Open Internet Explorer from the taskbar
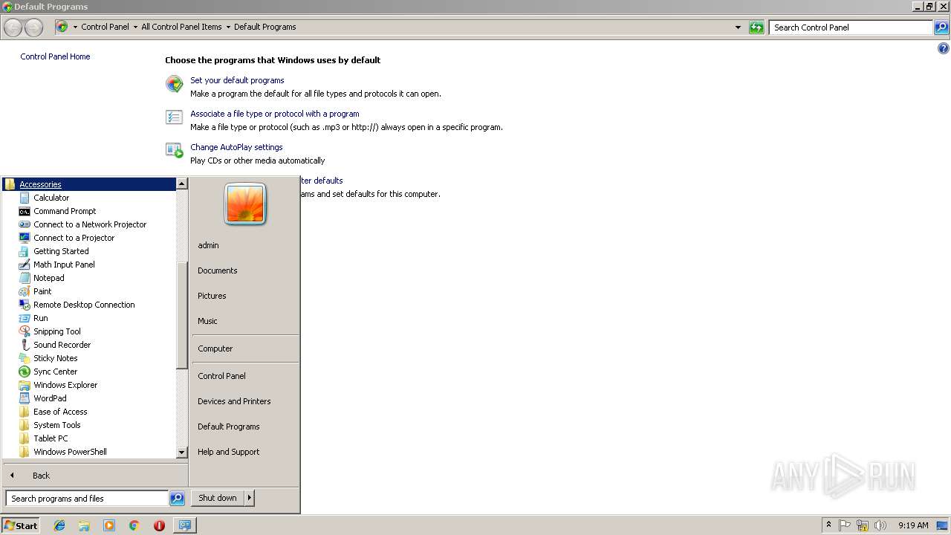Viewport: 951px width, 535px height. point(59,525)
